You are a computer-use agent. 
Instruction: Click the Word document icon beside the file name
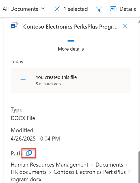point(14,26)
